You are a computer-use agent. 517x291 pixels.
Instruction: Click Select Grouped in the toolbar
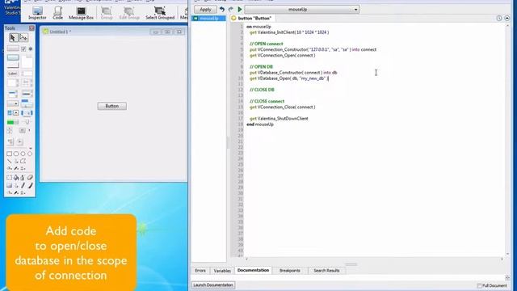click(160, 13)
